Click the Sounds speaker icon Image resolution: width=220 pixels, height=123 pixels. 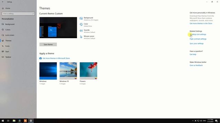point(81,31)
